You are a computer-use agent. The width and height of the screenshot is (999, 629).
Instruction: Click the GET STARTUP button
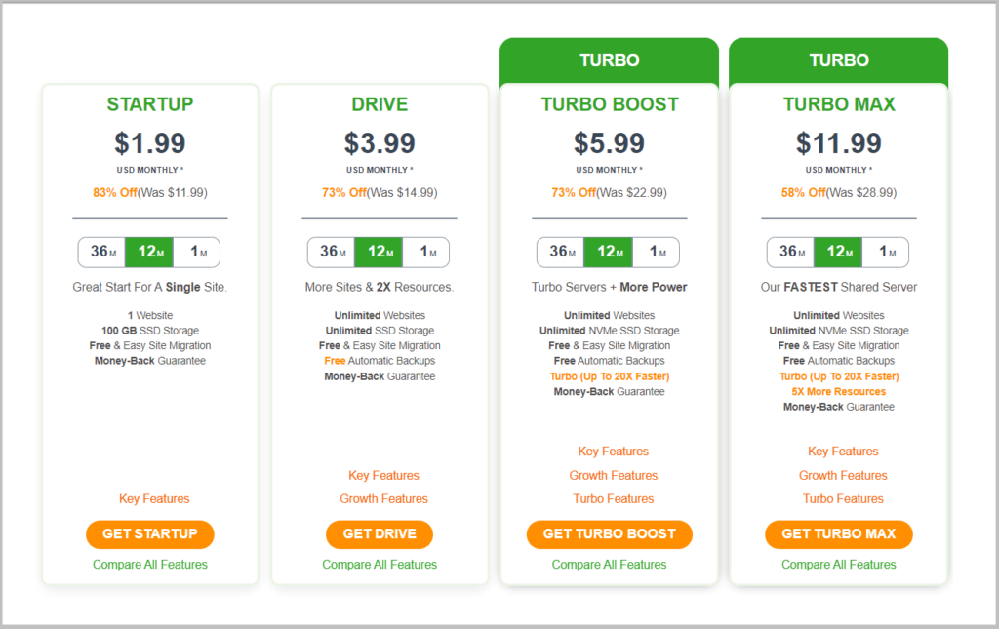(x=149, y=533)
